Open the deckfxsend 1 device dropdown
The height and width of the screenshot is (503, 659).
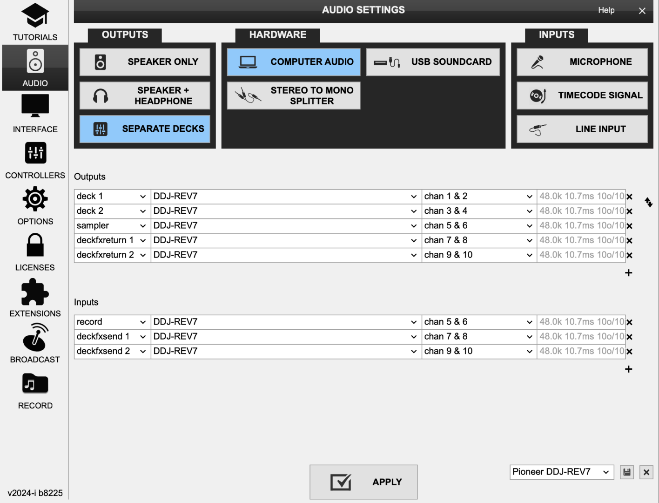click(286, 336)
